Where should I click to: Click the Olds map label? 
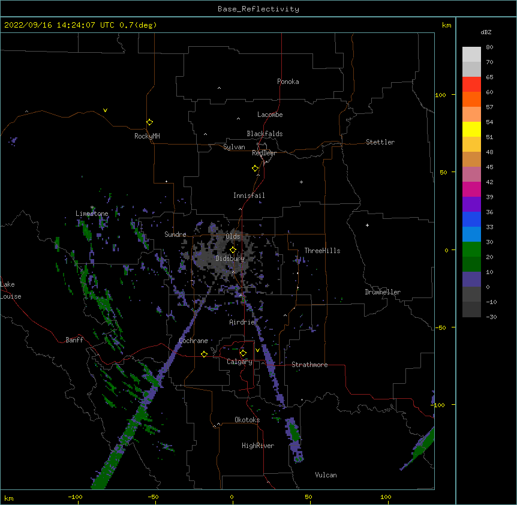click(233, 236)
